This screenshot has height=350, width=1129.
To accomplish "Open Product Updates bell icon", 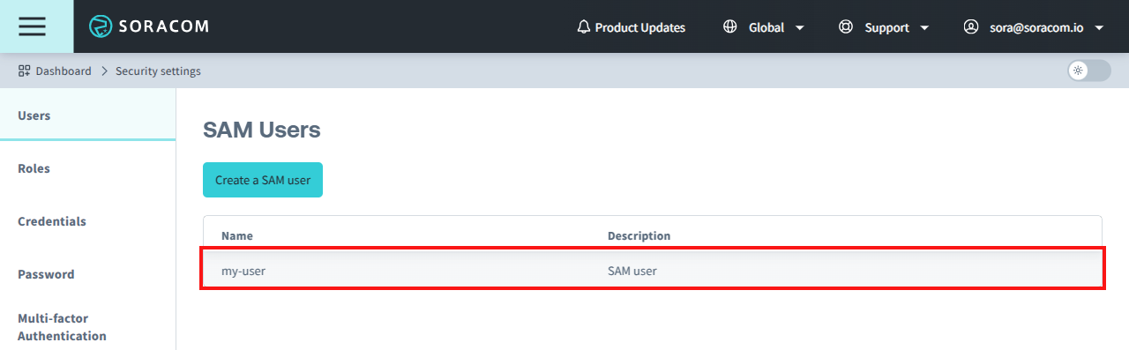I will [583, 27].
